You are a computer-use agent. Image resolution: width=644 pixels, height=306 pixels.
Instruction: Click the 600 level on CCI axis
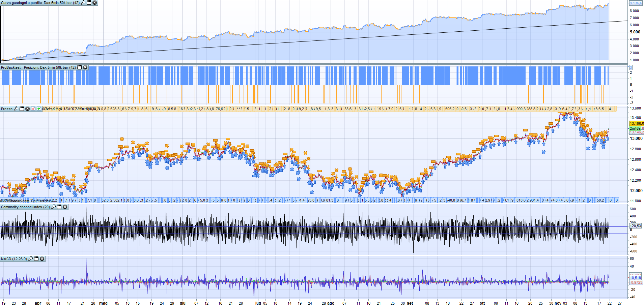point(633,209)
